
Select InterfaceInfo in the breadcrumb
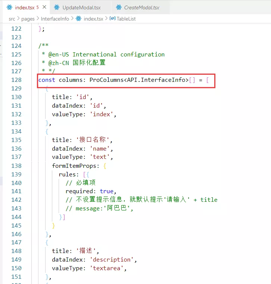(55, 19)
